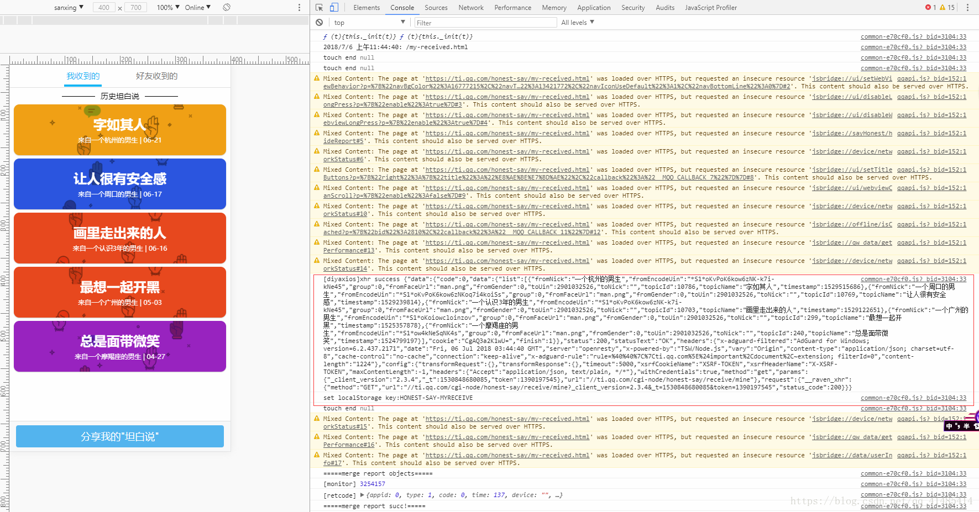
Task: Click warning icon on the orkStatus#14 row
Action: pyautogui.click(x=317, y=261)
